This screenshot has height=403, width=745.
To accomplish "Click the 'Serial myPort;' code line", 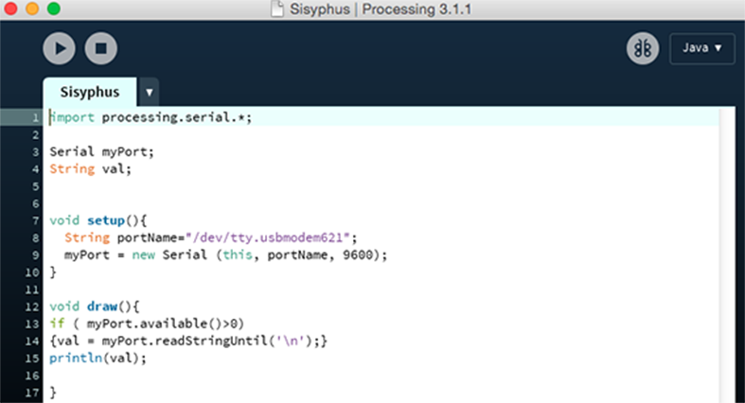I will tap(101, 152).
